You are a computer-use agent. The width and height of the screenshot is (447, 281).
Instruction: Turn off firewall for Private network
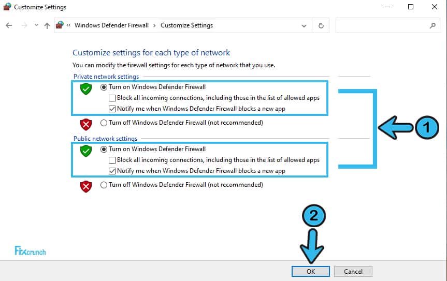104,123
